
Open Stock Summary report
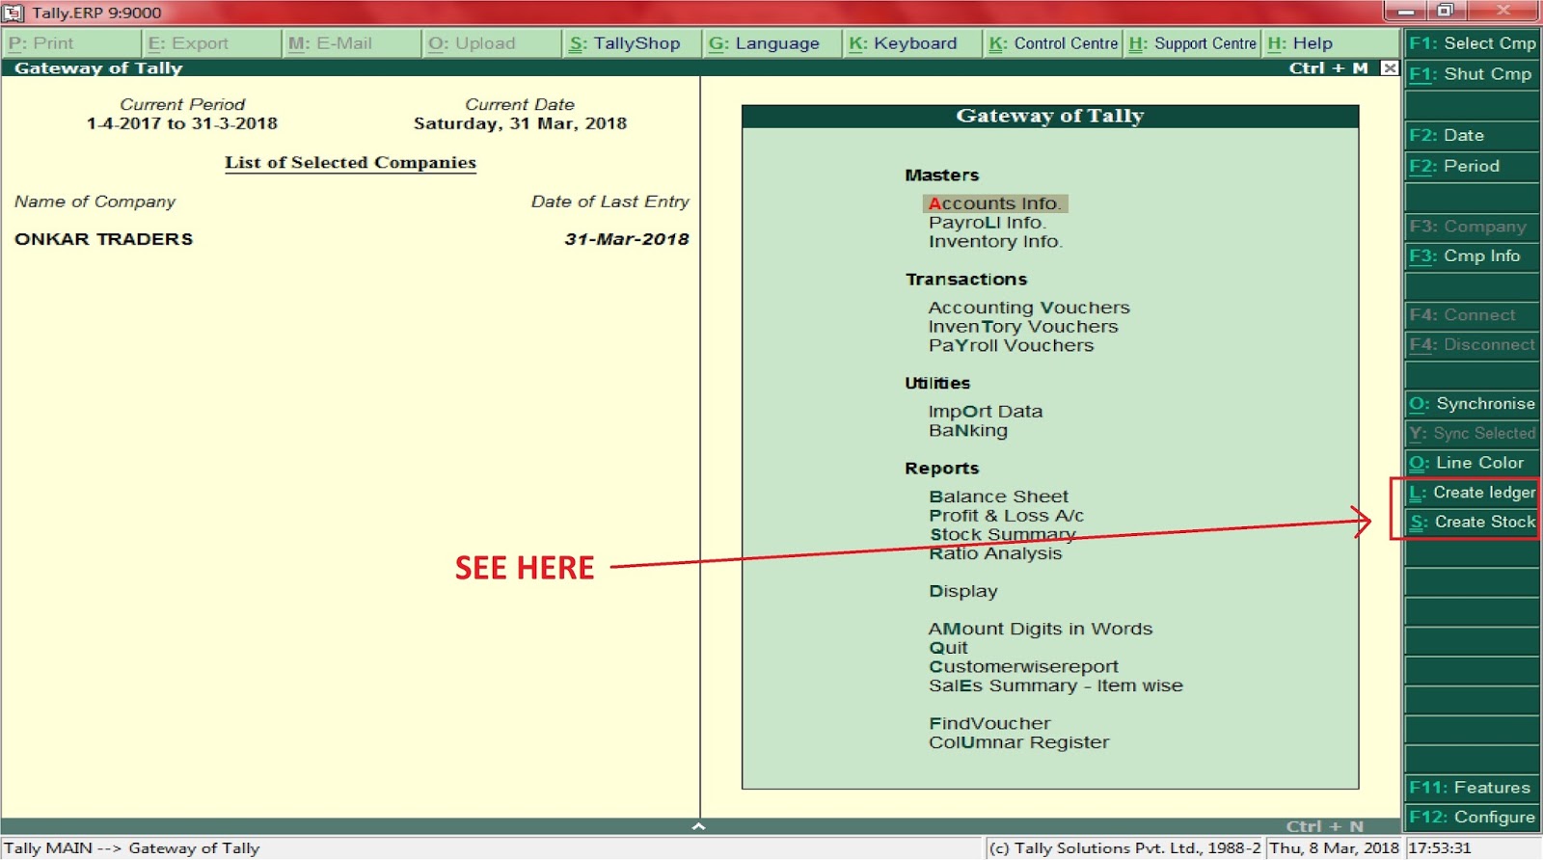tap(1003, 534)
